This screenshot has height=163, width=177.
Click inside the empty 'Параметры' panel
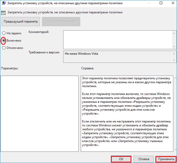pos(40,114)
